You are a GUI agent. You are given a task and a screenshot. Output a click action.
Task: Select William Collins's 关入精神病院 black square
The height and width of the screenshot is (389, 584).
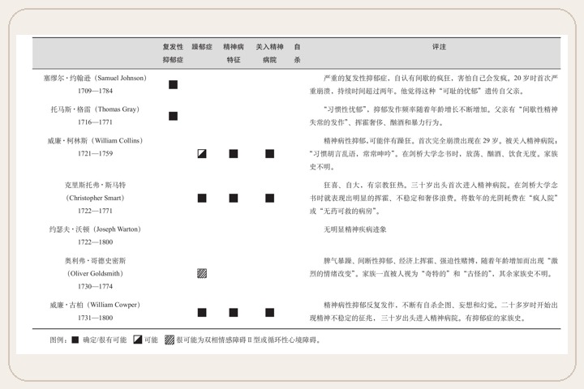(x=269, y=154)
